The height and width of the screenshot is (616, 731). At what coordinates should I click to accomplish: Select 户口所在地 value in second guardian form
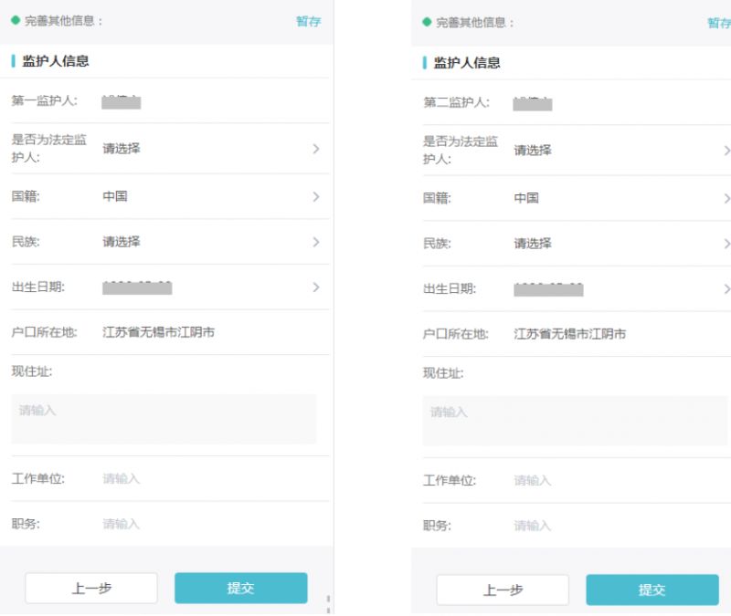point(569,334)
